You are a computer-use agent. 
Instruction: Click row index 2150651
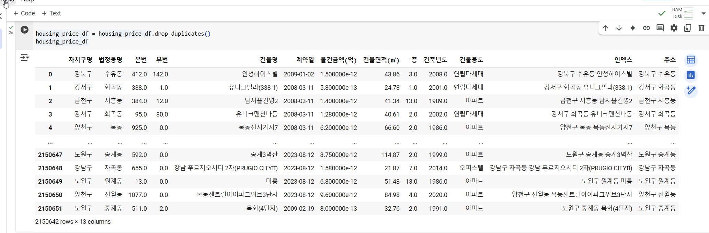(50, 208)
